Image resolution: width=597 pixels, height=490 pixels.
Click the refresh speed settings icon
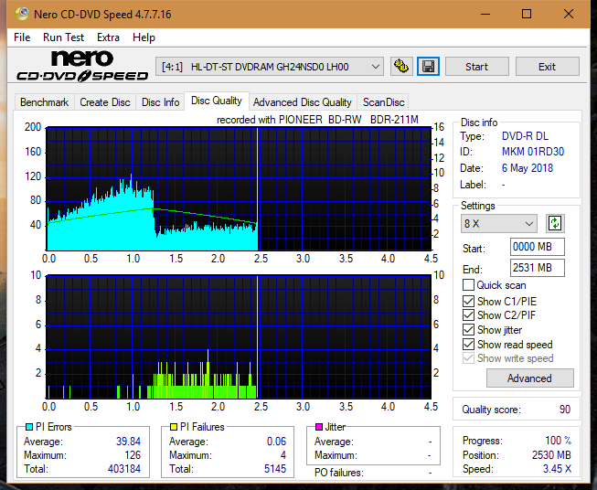[555, 223]
